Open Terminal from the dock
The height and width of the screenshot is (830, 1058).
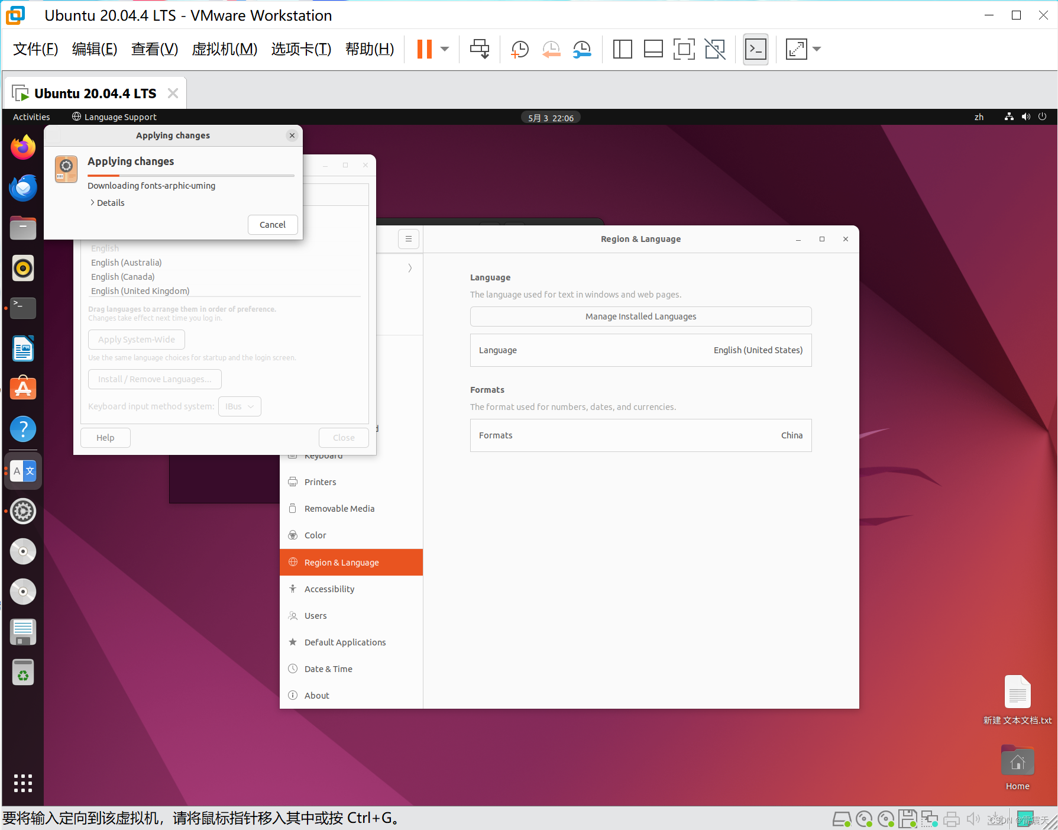[x=23, y=308]
